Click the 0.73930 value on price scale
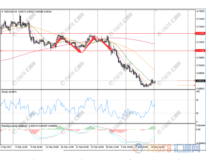Viewport: 206px width, 160px height. 200,11
